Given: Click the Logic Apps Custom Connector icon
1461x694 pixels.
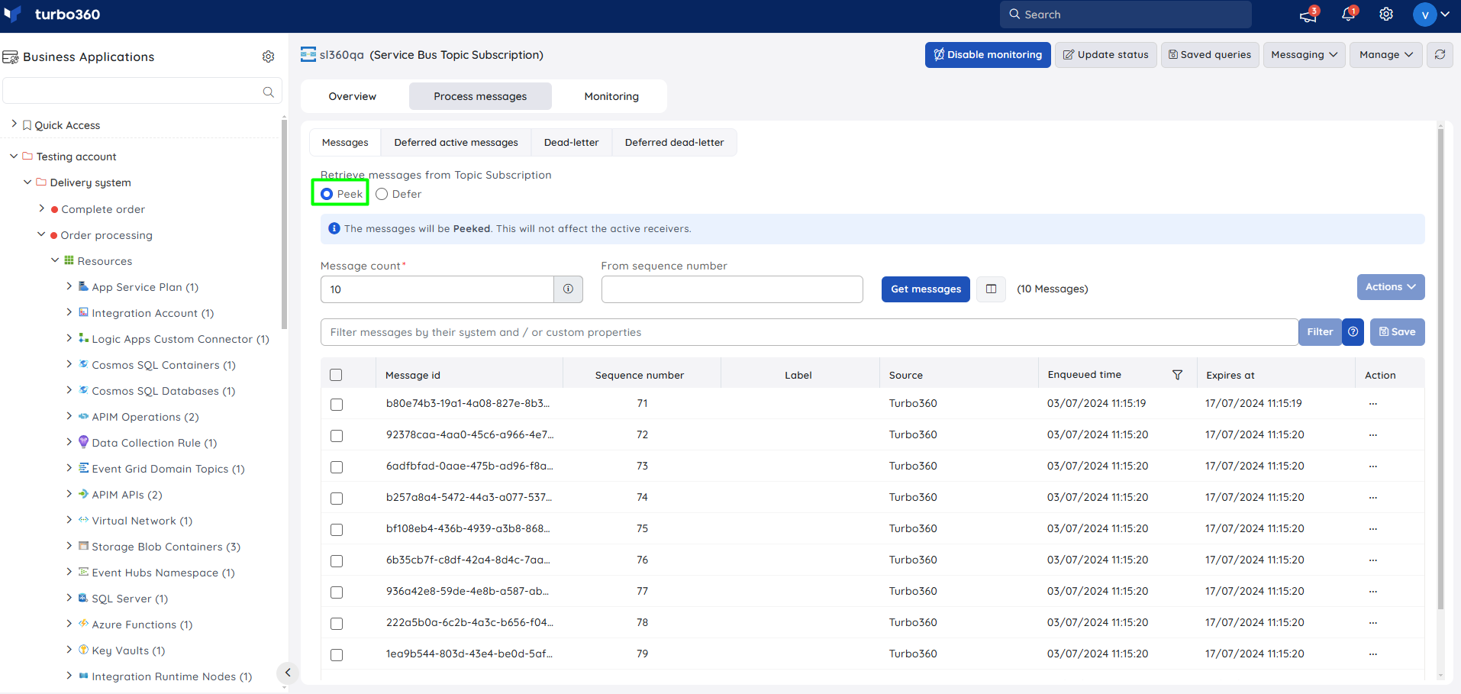Looking at the screenshot, I should (x=84, y=338).
